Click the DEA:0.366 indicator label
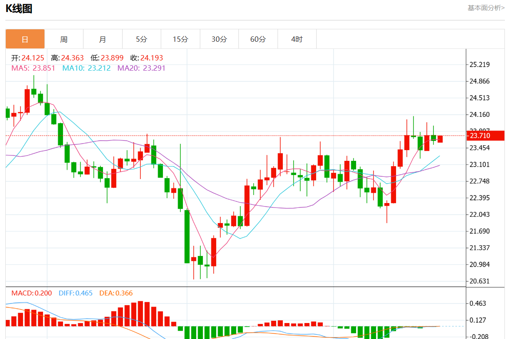The height and width of the screenshot is (339, 512). click(x=116, y=293)
